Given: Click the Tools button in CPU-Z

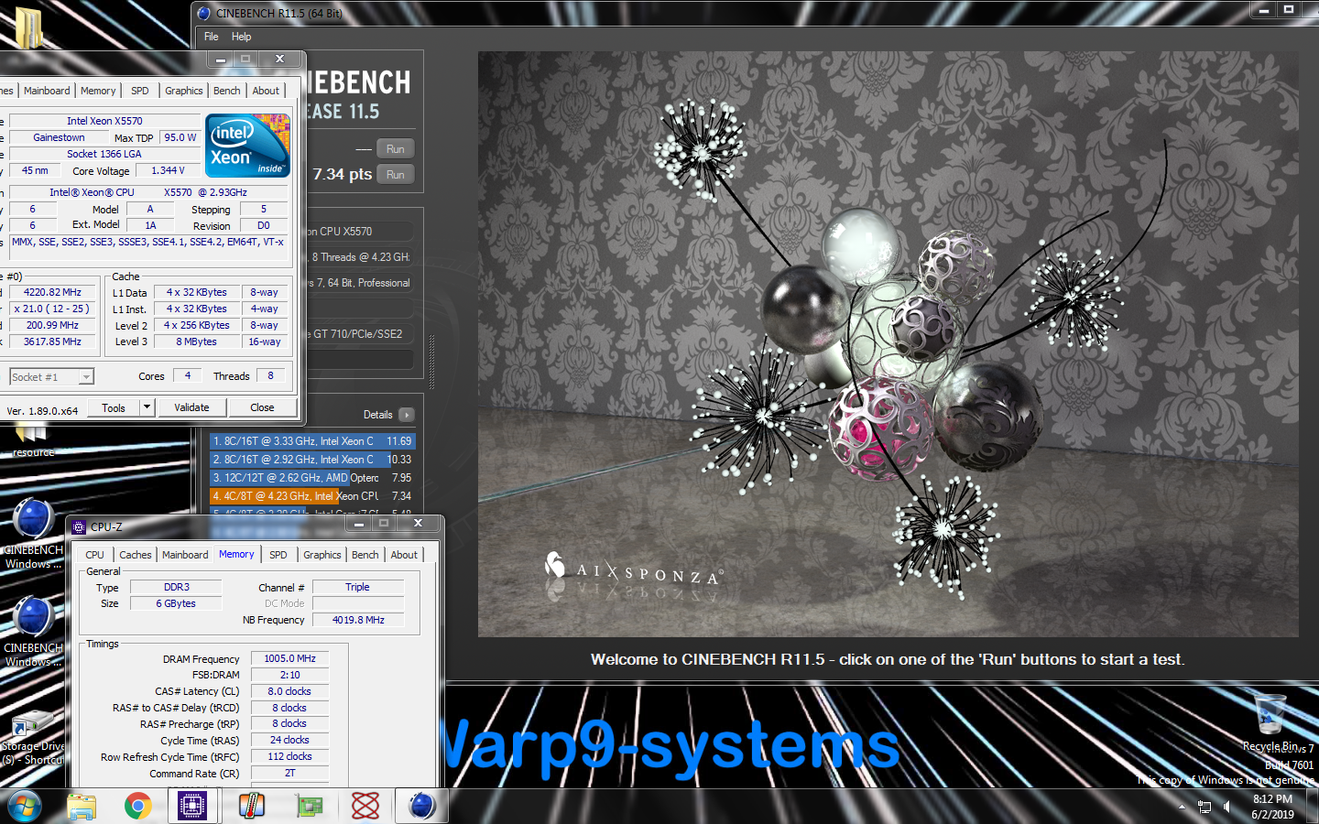Looking at the screenshot, I should click(x=114, y=407).
